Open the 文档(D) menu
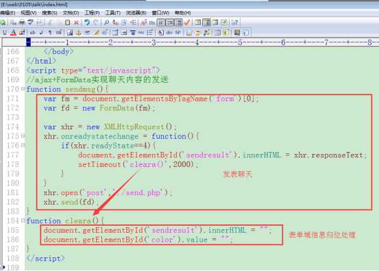379x271 pixels. coord(71,13)
